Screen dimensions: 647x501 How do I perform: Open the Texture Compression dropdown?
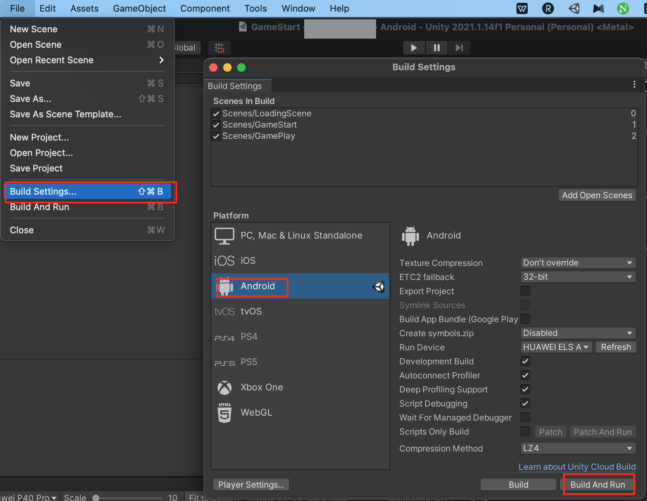[x=578, y=263]
